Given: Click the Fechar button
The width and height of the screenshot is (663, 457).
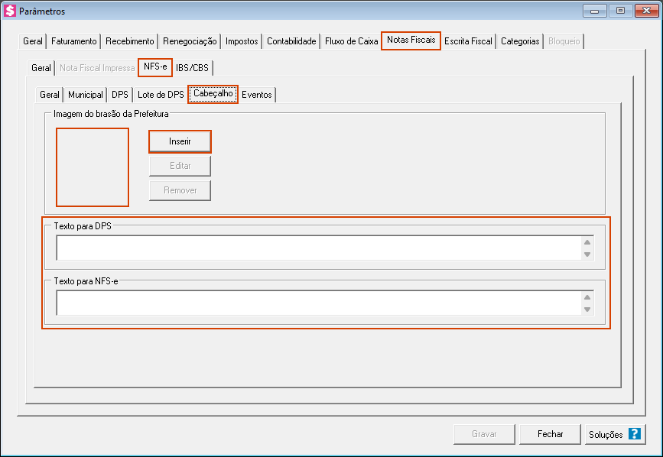Looking at the screenshot, I should point(550,434).
